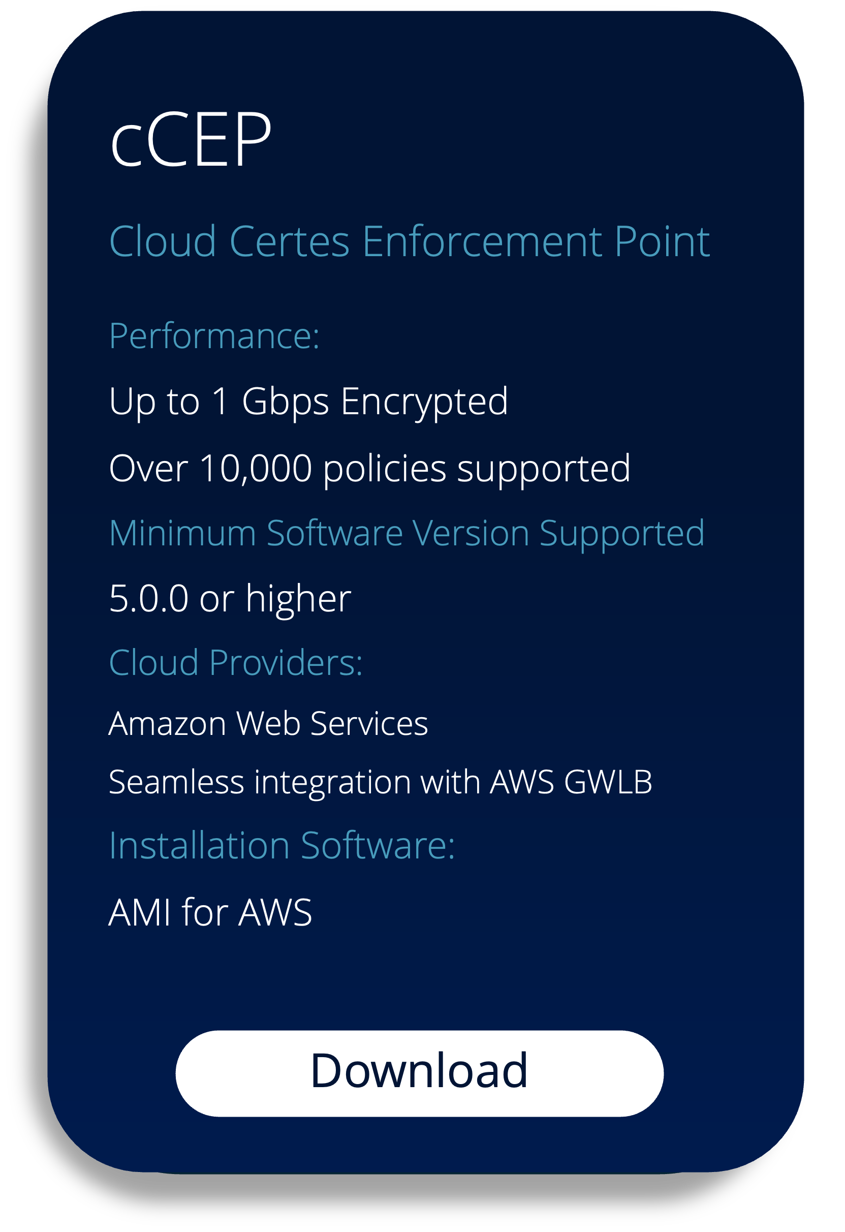Viewport: 845px width, 1232px height.
Task: Click 'Seamless integration with AWS GWLB' line
Action: click(381, 784)
